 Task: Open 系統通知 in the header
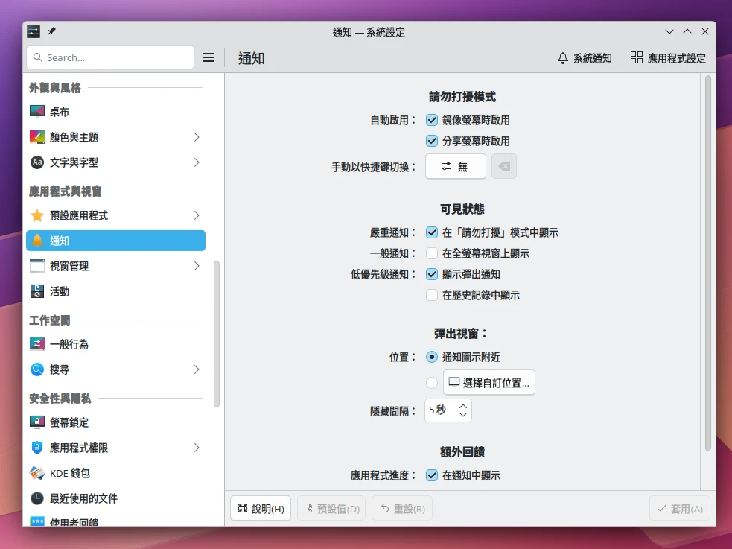(585, 58)
